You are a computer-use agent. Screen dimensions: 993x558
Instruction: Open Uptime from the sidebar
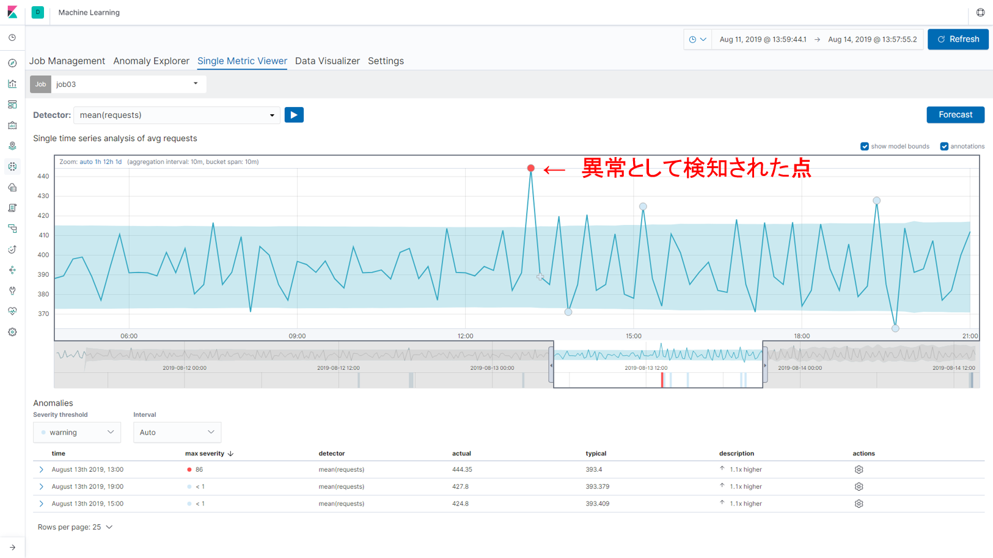point(12,249)
